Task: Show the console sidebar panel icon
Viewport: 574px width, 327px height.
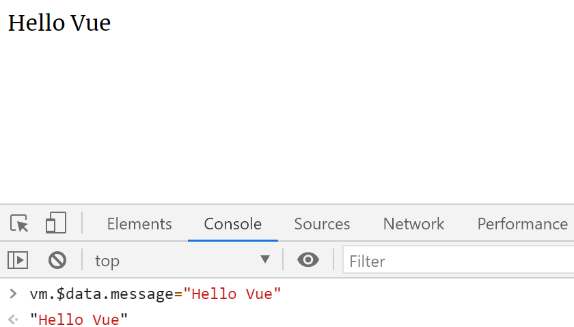Action: [18, 260]
